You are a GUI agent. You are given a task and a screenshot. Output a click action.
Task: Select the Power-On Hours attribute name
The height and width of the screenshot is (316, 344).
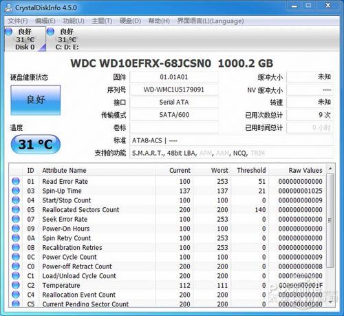pos(66,229)
